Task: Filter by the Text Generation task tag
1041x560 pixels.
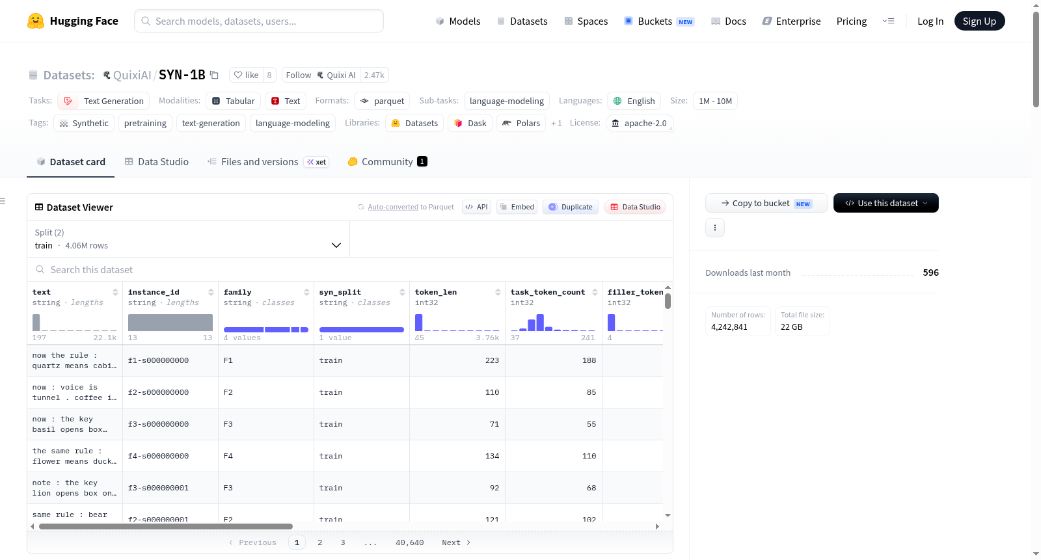Action: tap(103, 101)
